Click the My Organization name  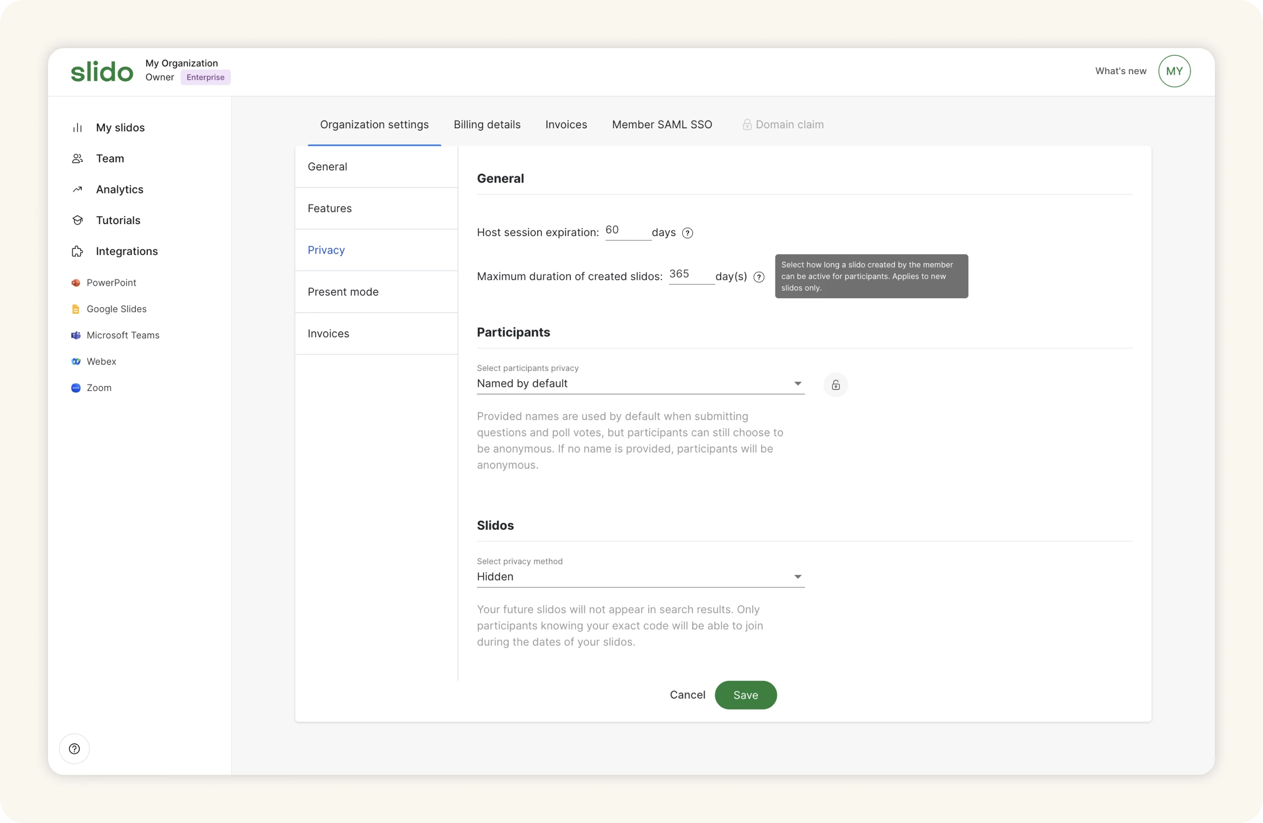(x=181, y=63)
